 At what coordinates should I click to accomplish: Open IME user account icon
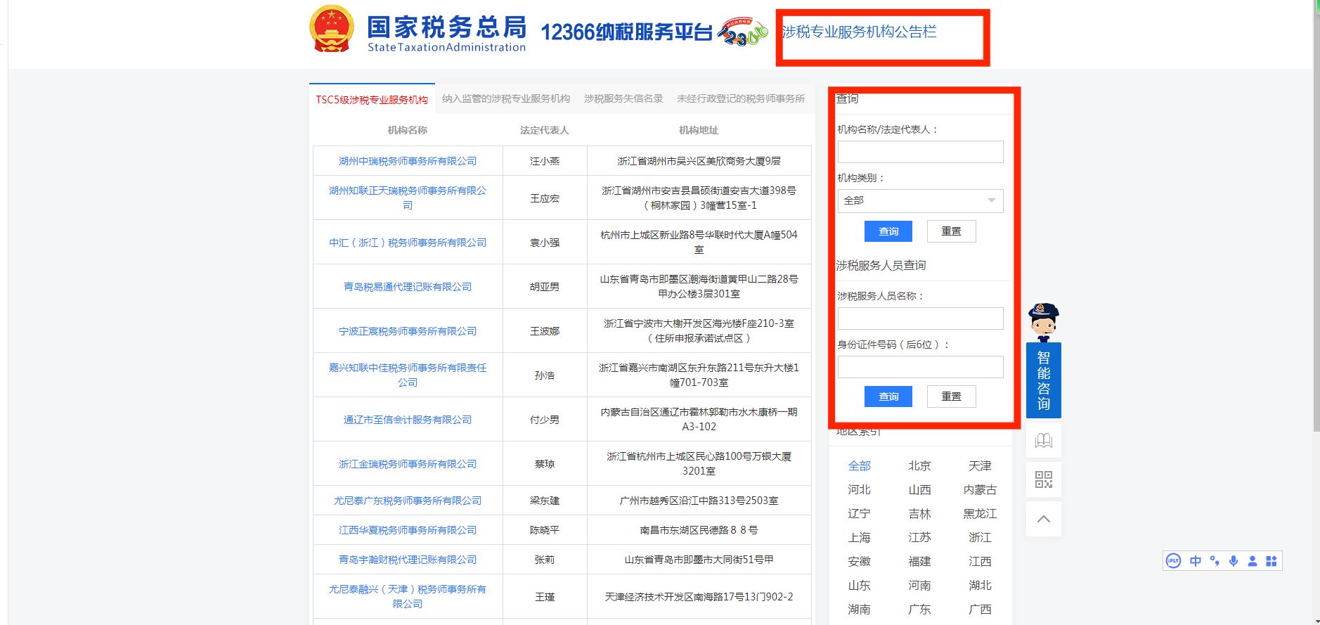[x=1253, y=561]
